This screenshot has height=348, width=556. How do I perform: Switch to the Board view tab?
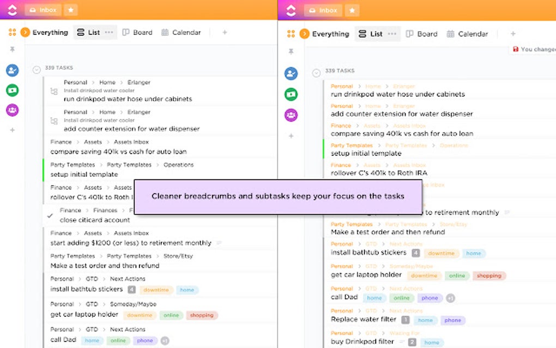click(x=137, y=32)
